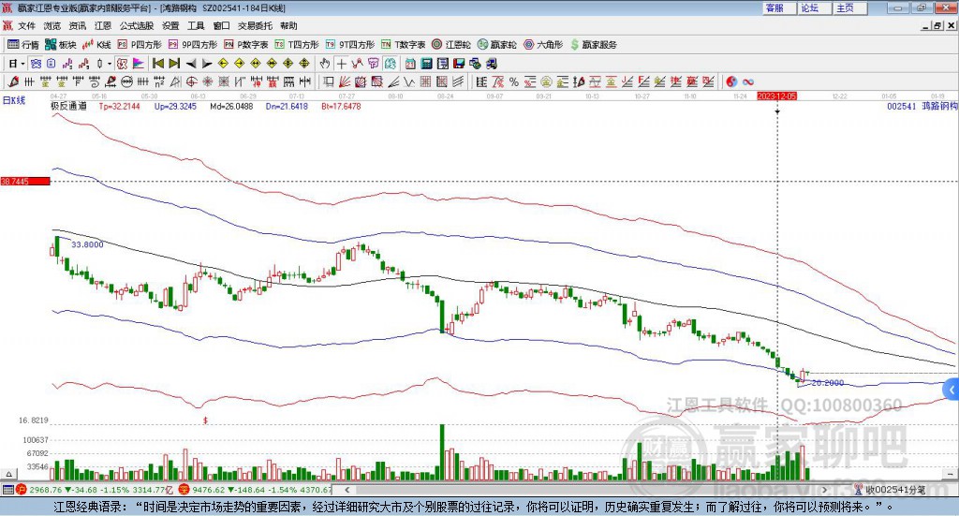Open the 文件 menu
The width and height of the screenshot is (959, 516).
coord(26,25)
